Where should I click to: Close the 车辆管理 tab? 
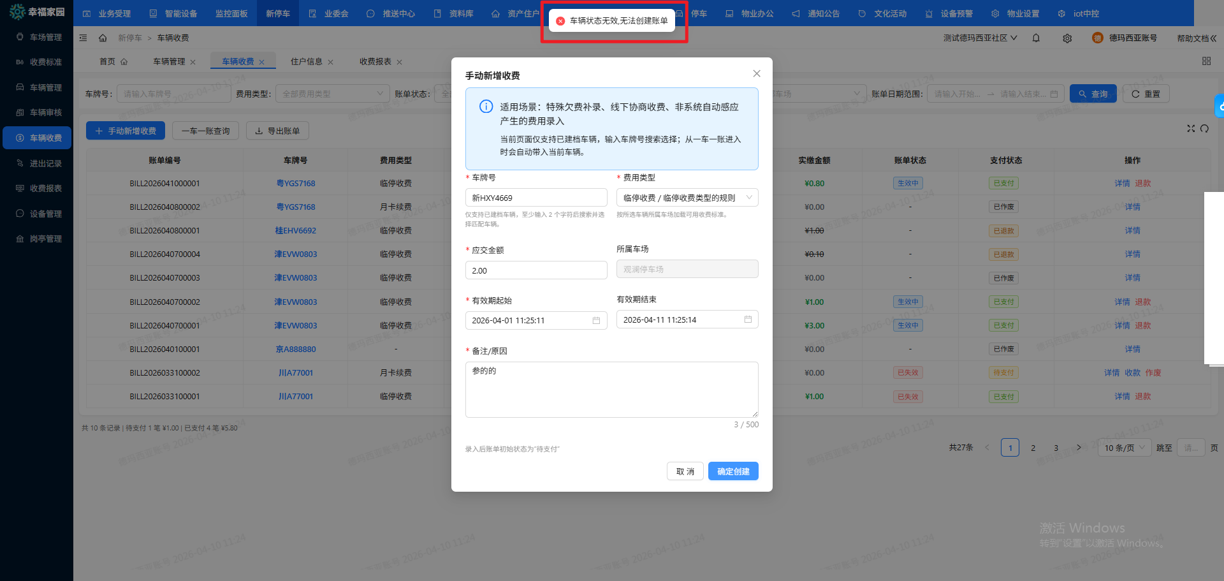193,63
